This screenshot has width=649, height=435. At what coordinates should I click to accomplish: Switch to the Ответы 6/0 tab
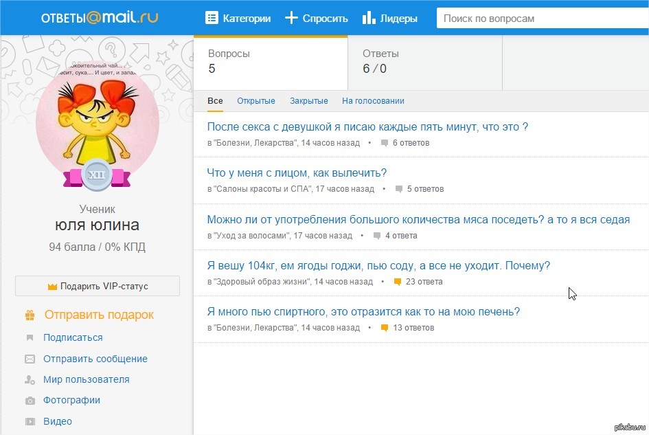pos(425,63)
